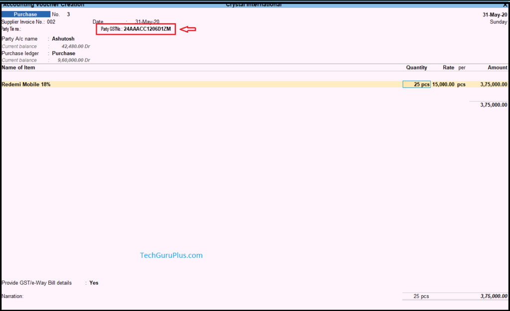This screenshot has width=510, height=311.
Task: Click the Name of Item column header
Action: (x=18, y=68)
